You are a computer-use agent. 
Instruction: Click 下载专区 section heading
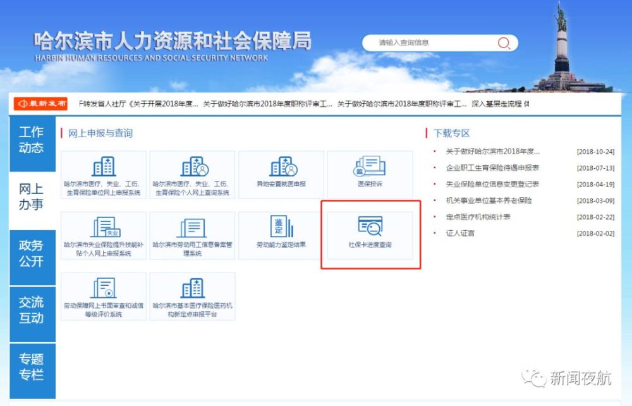[452, 133]
